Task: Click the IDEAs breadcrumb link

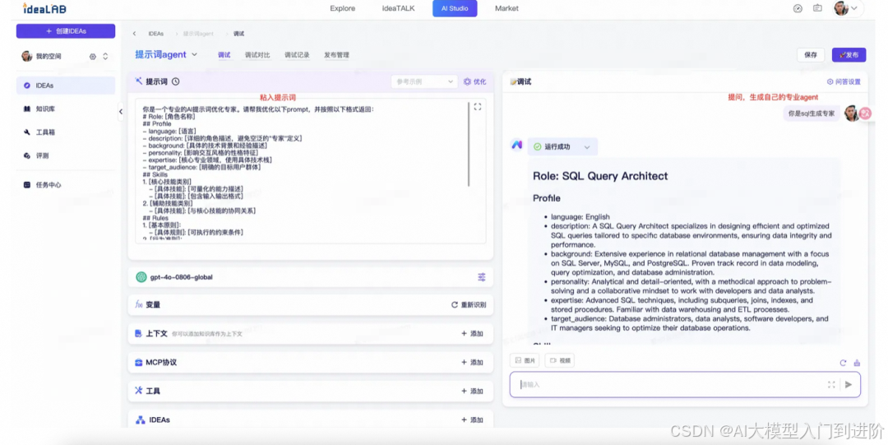Action: pyautogui.click(x=155, y=34)
